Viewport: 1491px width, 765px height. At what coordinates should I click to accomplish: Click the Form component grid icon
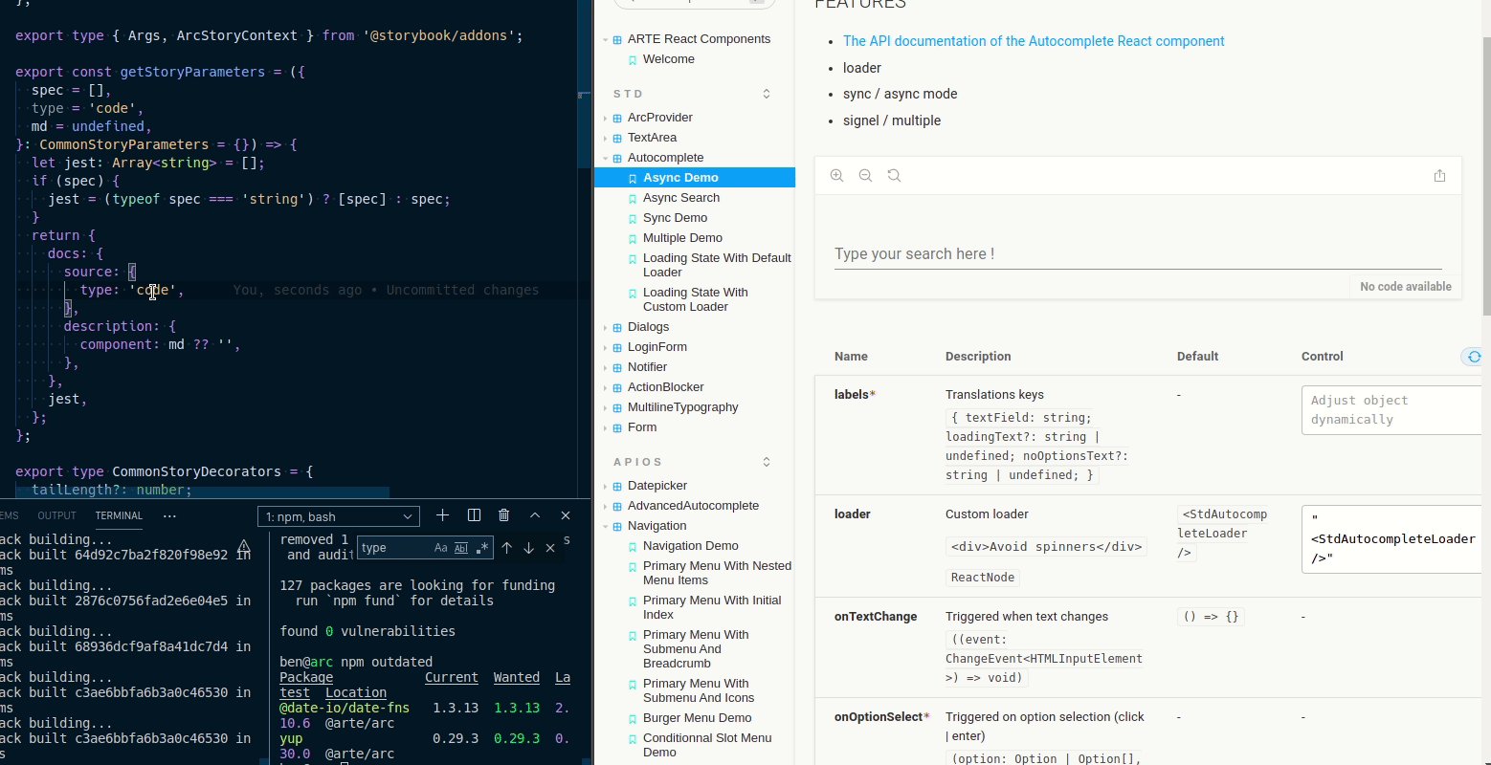tap(617, 427)
